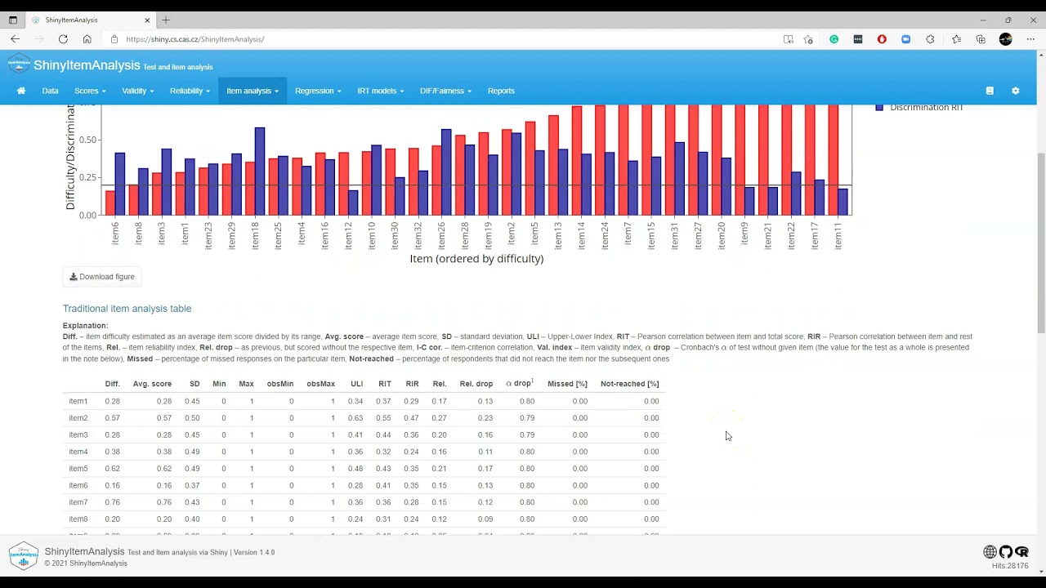Open the R project icon in footer
This screenshot has width=1046, height=588.
[x=1021, y=552]
